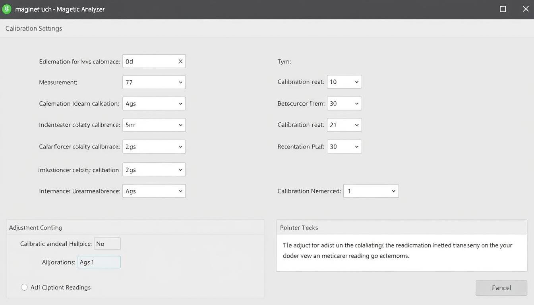Close the Magetic Analyzer window
This screenshot has height=305, width=534.
coord(525,9)
